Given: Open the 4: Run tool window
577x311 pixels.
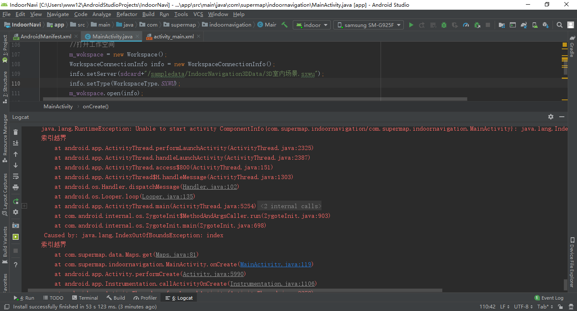Looking at the screenshot, I should tap(24, 298).
